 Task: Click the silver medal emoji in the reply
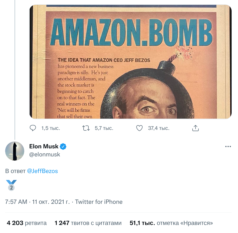point(11,185)
